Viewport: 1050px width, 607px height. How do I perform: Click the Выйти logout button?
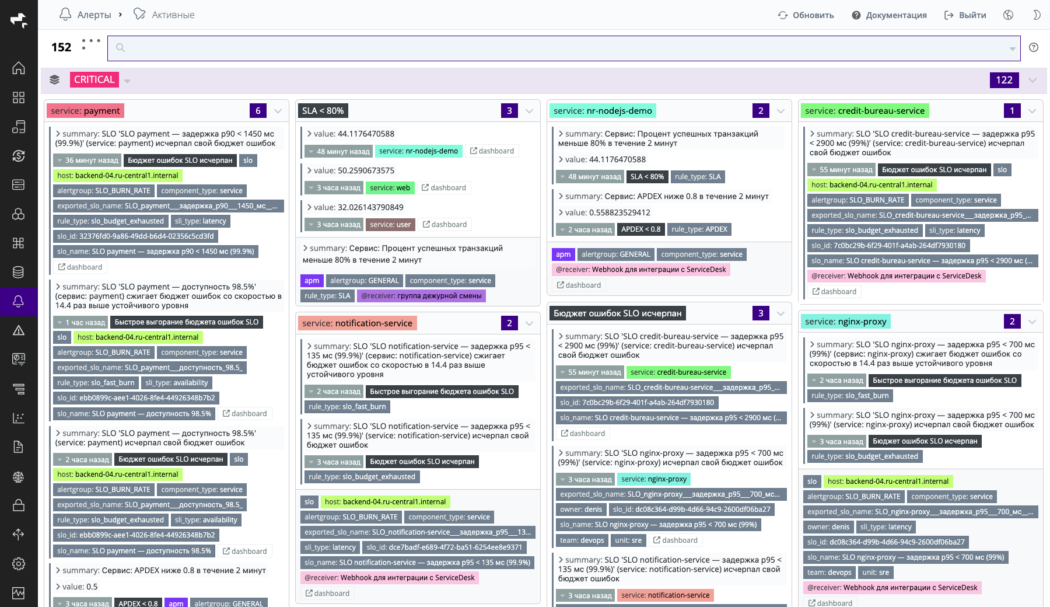[965, 15]
